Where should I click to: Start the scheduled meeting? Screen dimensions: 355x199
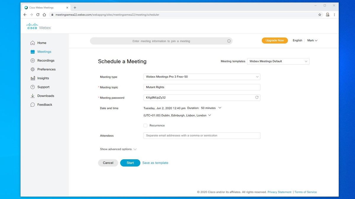(130, 162)
